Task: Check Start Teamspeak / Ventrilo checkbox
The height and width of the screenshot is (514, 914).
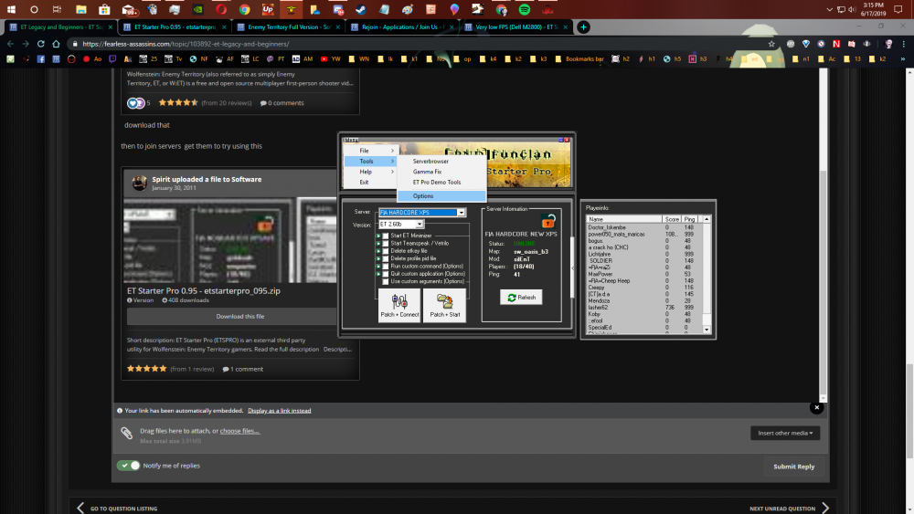Action: click(x=386, y=244)
